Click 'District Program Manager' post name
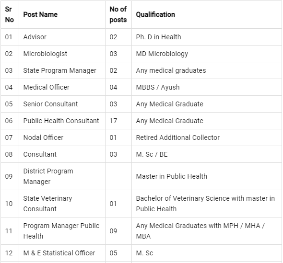 48,176
